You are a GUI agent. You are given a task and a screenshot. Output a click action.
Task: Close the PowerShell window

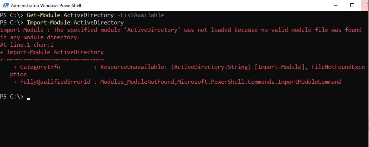(x=365, y=5)
